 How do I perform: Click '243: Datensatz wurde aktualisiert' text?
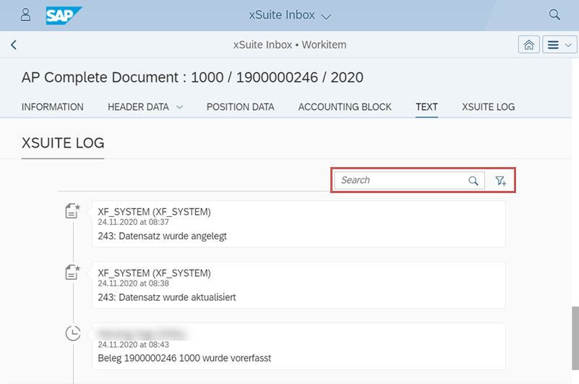(166, 297)
